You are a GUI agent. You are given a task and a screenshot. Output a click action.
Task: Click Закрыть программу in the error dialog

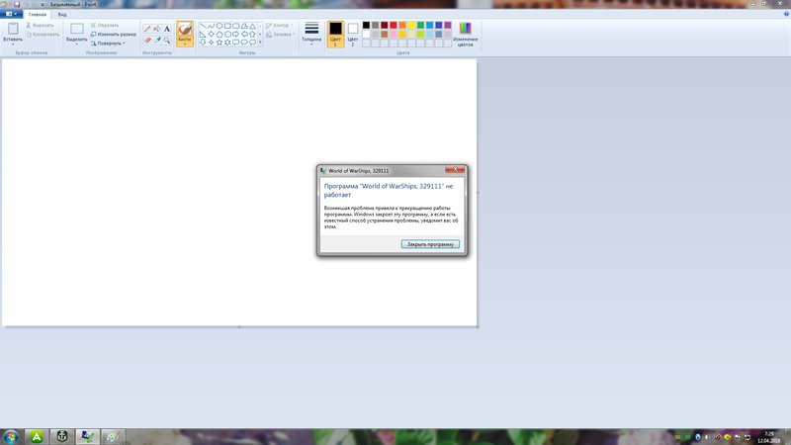click(430, 244)
